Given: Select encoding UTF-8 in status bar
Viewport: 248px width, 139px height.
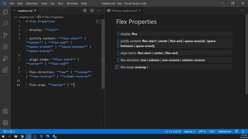Looking at the screenshot, I should tap(202, 131).
